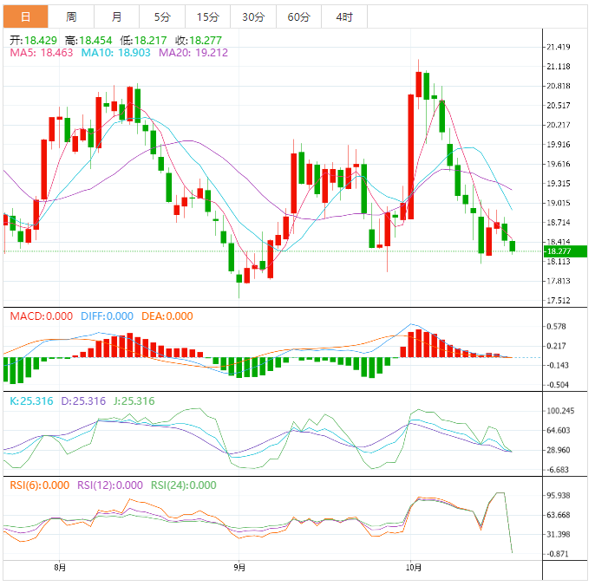Click the RSI(24):0.000 label
This screenshot has height=586, width=595.
click(184, 485)
